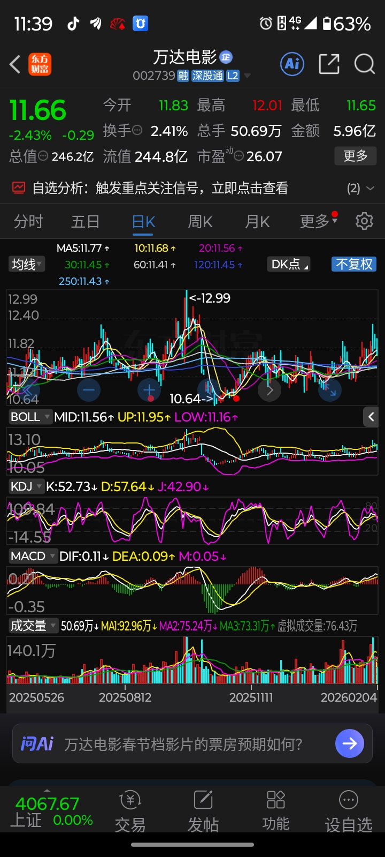385x857 pixels.
Task: Tap the 融 margin trading tag
Action: (x=183, y=76)
